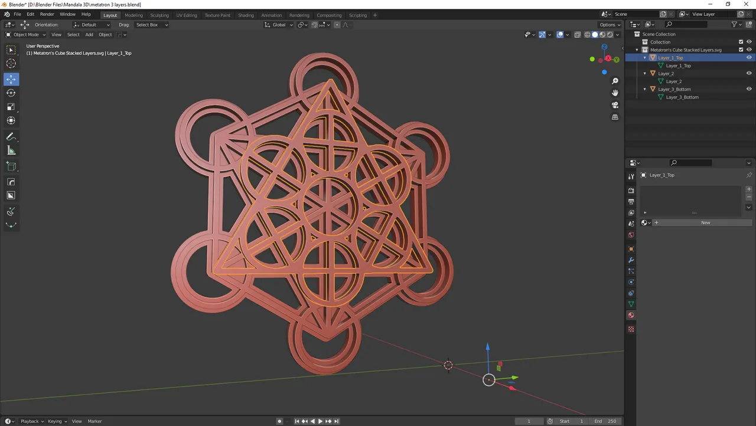756x426 pixels.
Task: Choose the Measure ruler tool
Action: click(x=11, y=150)
